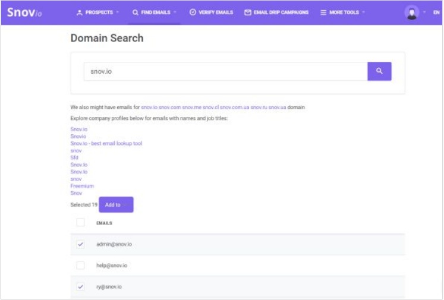Open the snov.cl domain link
The height and width of the screenshot is (300, 444).
(210, 108)
